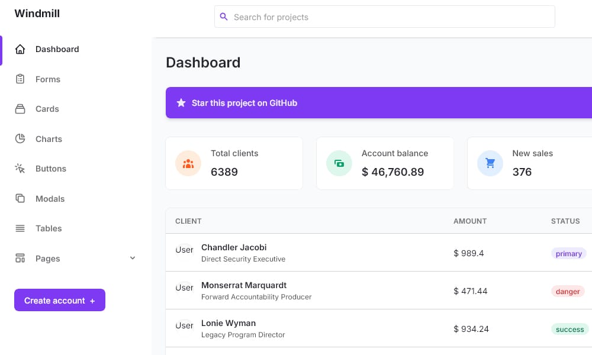The width and height of the screenshot is (592, 355).
Task: Go to the Cards page
Action: coord(47,109)
